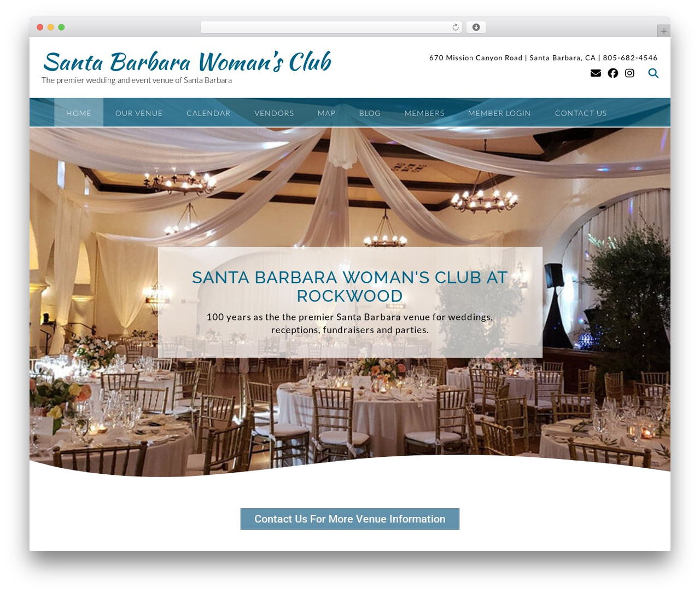The height and width of the screenshot is (593, 700).
Task: Open a new browser tab
Action: [664, 31]
